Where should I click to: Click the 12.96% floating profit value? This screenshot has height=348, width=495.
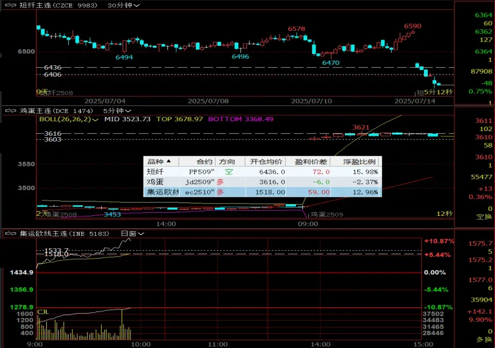[365, 192]
